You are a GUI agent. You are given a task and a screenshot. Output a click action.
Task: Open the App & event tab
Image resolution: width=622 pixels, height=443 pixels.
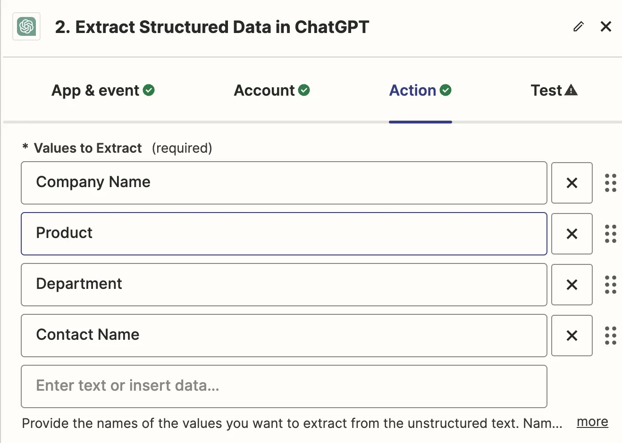tap(103, 90)
